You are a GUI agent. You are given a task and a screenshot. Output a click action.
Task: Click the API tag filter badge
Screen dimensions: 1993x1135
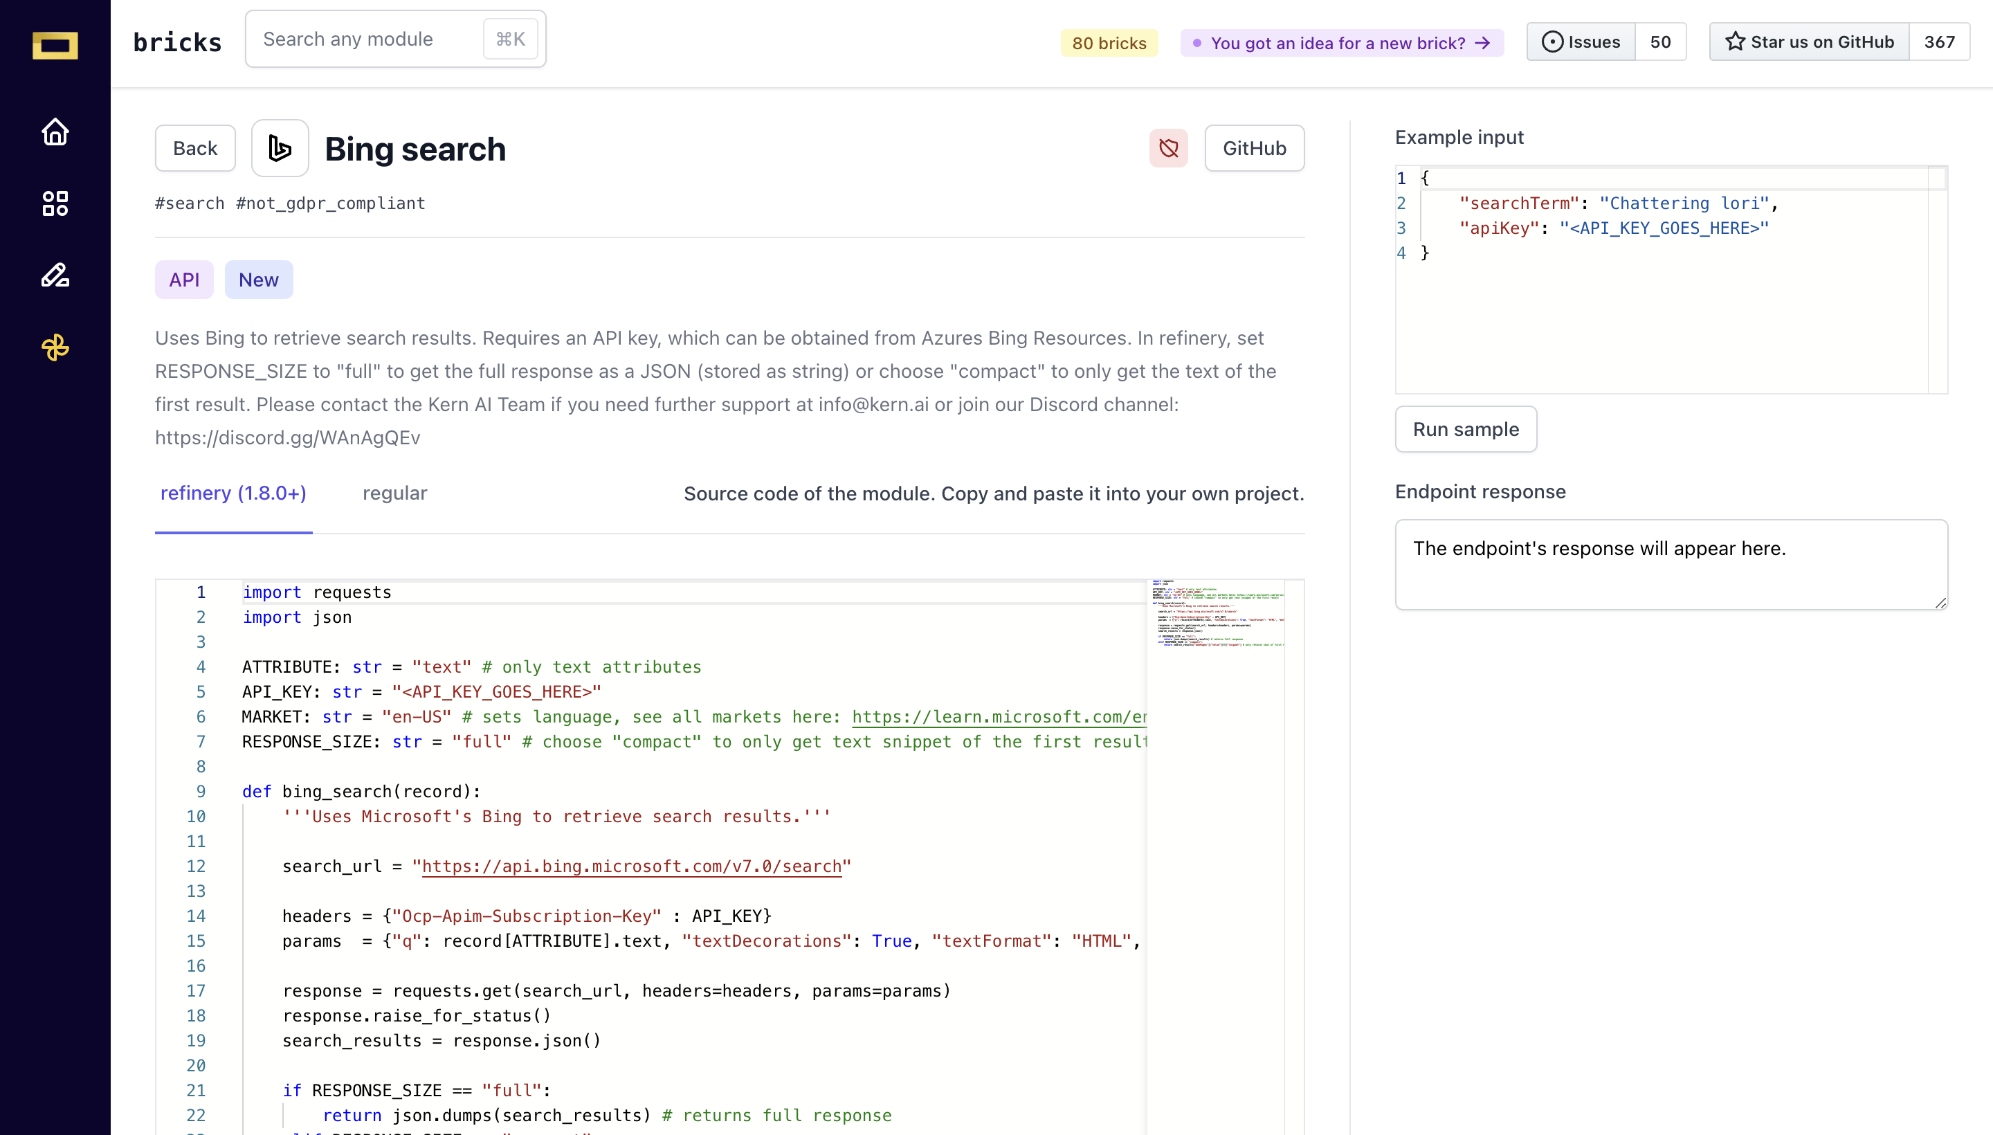[183, 280]
